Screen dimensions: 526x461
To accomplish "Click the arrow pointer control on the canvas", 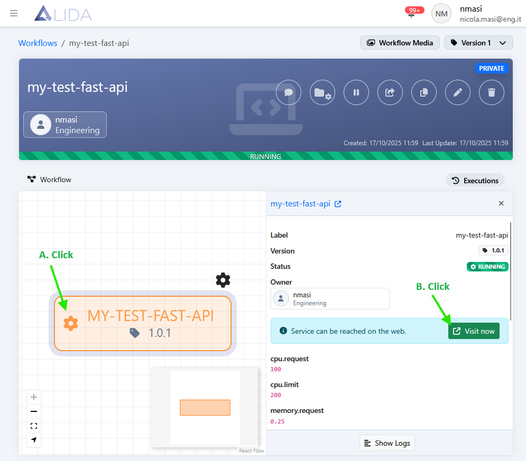I will click(x=34, y=440).
